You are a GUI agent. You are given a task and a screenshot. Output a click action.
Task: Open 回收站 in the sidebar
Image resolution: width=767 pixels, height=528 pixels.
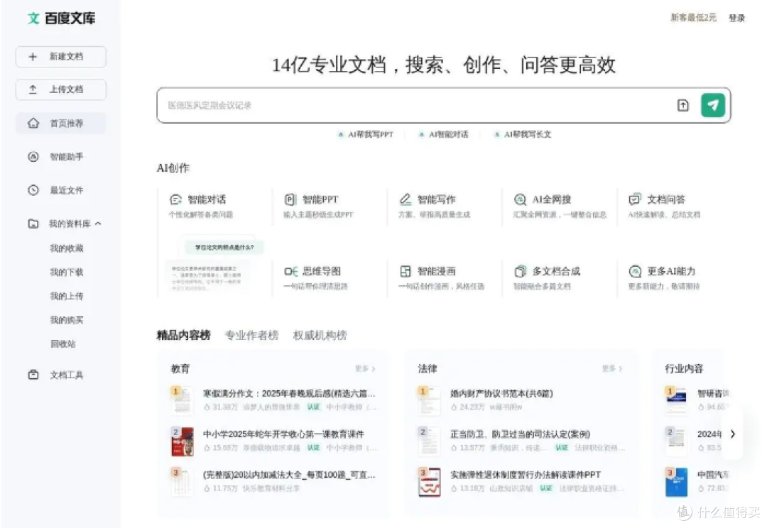pos(63,344)
